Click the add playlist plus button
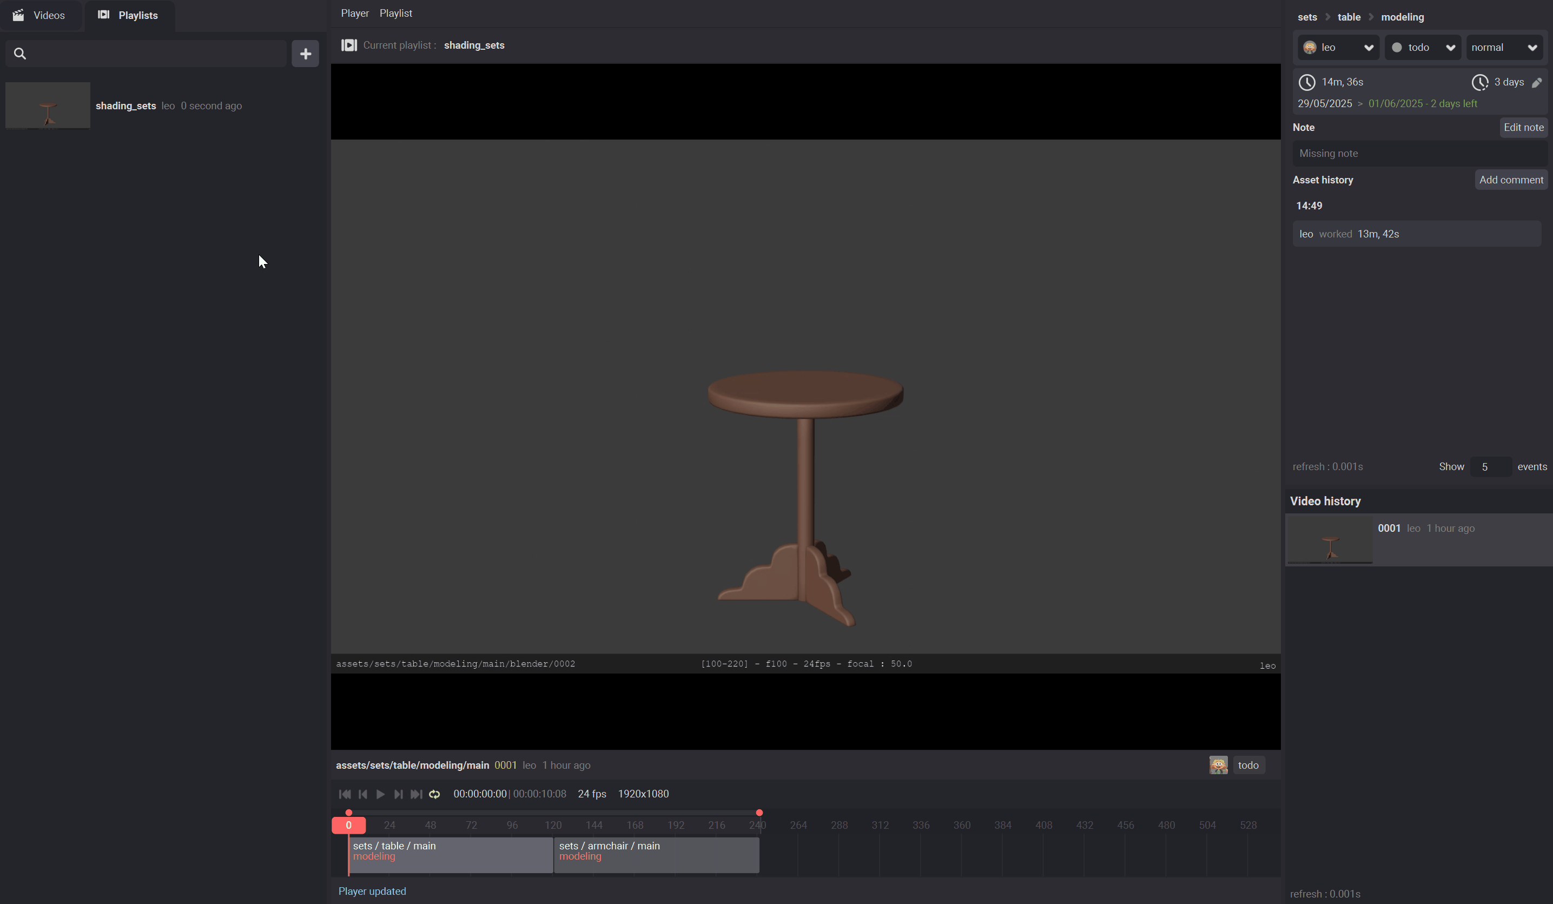 [x=305, y=54]
